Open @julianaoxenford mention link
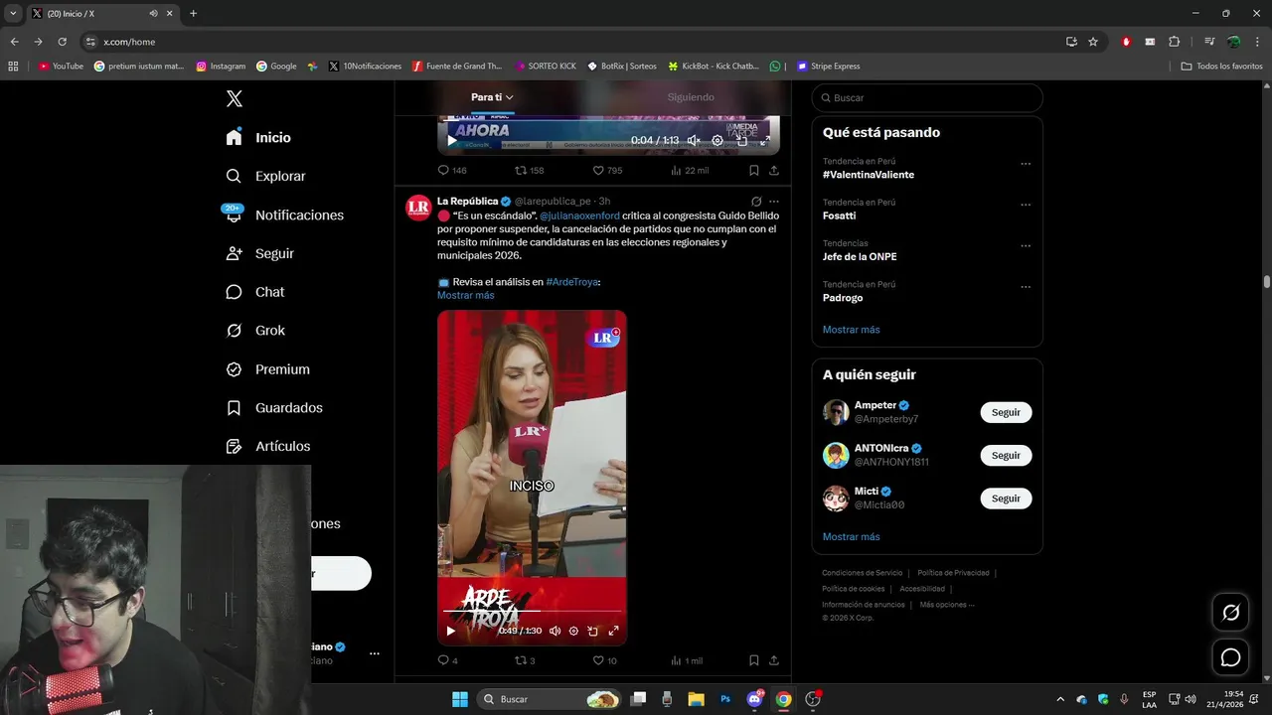1272x715 pixels. (x=579, y=215)
